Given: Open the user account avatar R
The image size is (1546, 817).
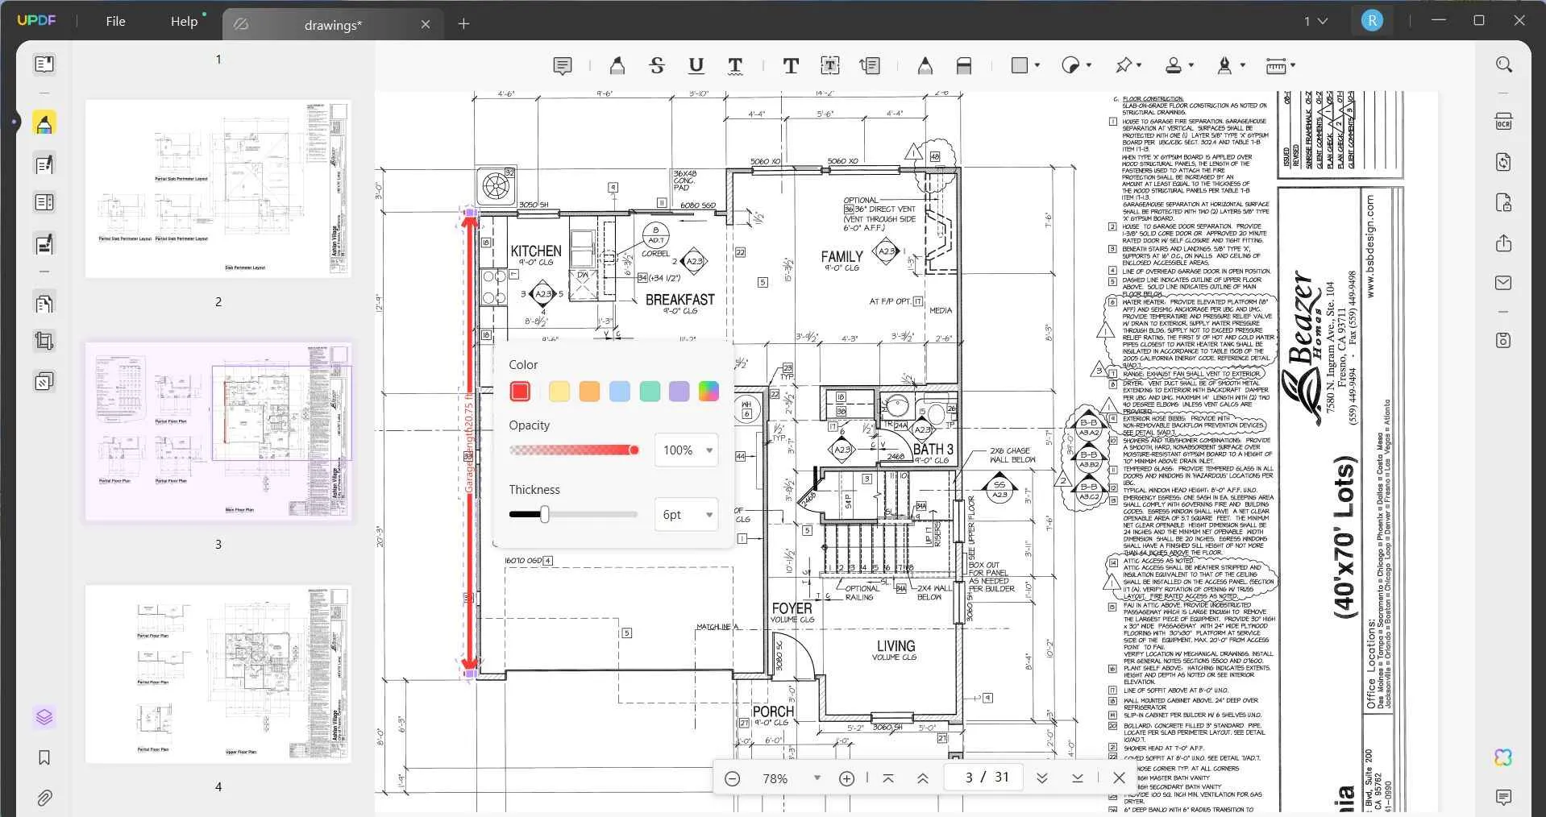Looking at the screenshot, I should click(1372, 21).
